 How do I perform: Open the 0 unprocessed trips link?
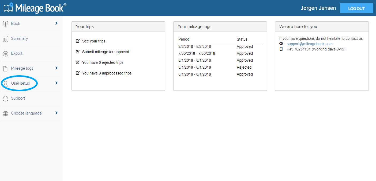(107, 73)
